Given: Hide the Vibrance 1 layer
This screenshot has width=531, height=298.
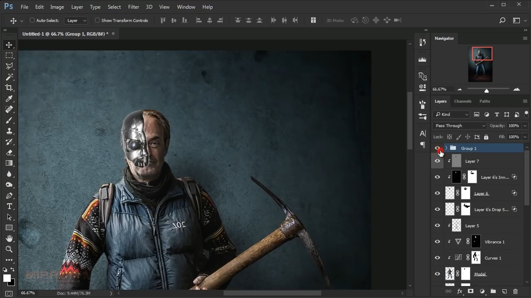Looking at the screenshot, I should (x=437, y=242).
